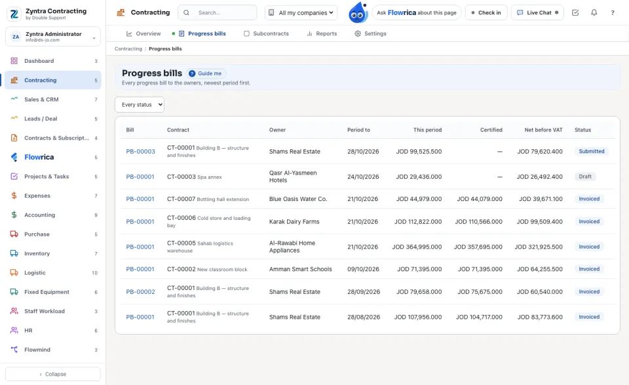Click Blue Oasis Water Co. owner cell

(298, 199)
